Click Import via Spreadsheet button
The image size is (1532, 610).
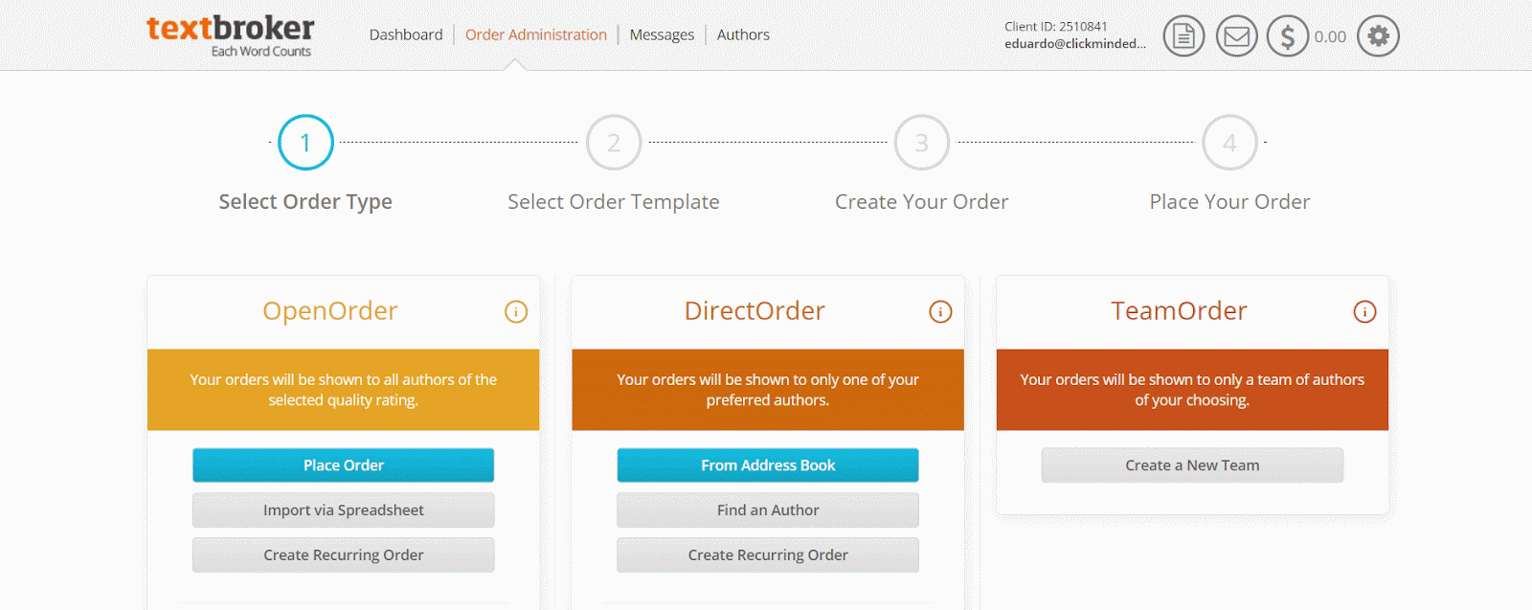click(x=344, y=510)
